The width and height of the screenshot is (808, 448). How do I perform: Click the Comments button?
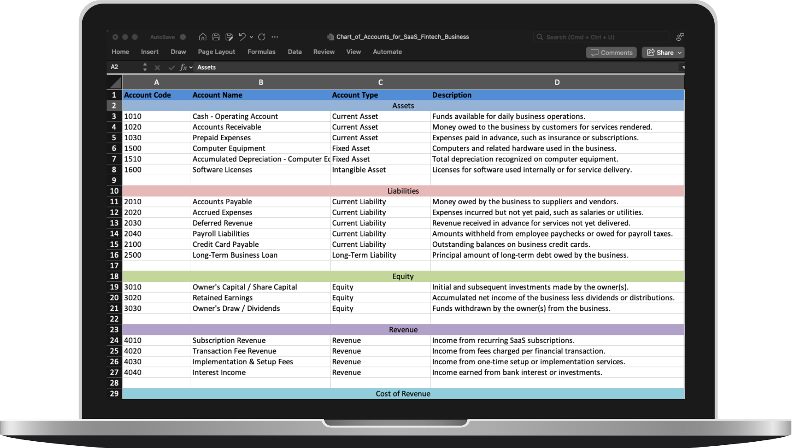pos(611,52)
